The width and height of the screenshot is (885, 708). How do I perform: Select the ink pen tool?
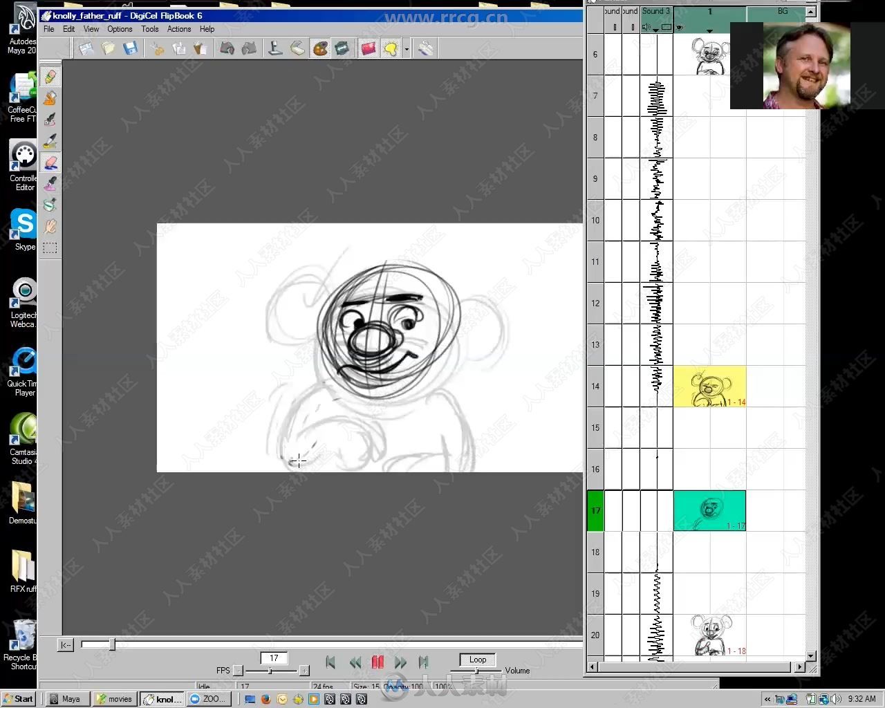tap(50, 120)
